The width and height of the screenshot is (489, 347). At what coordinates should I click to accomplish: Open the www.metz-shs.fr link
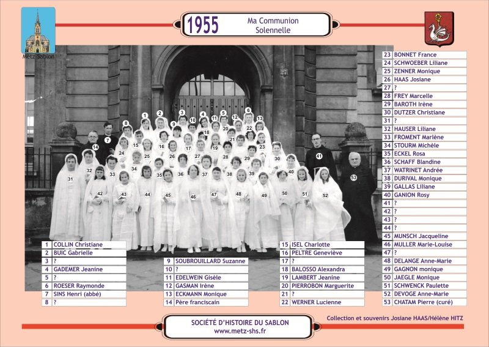click(x=240, y=331)
